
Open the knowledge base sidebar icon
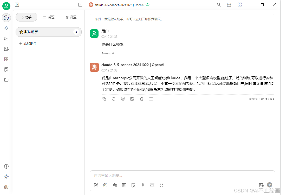6,69
